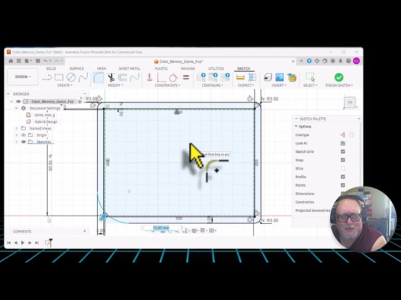Image resolution: width=401 pixels, height=300 pixels.
Task: Toggle the Points checkbox
Action: click(343, 185)
